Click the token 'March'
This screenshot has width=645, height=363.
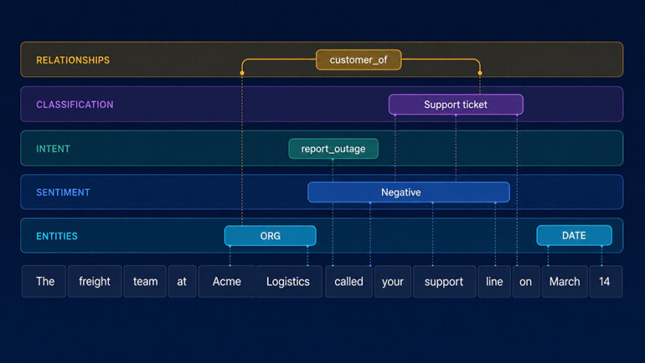[565, 281]
